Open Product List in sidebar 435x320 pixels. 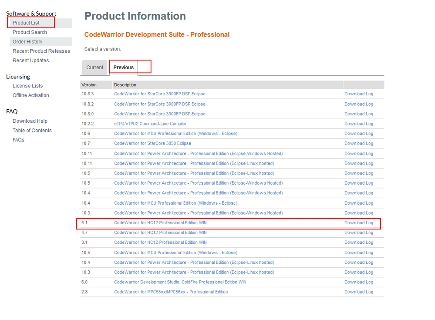(26, 23)
